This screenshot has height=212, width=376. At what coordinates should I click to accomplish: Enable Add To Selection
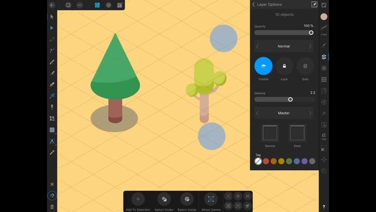coord(138,199)
